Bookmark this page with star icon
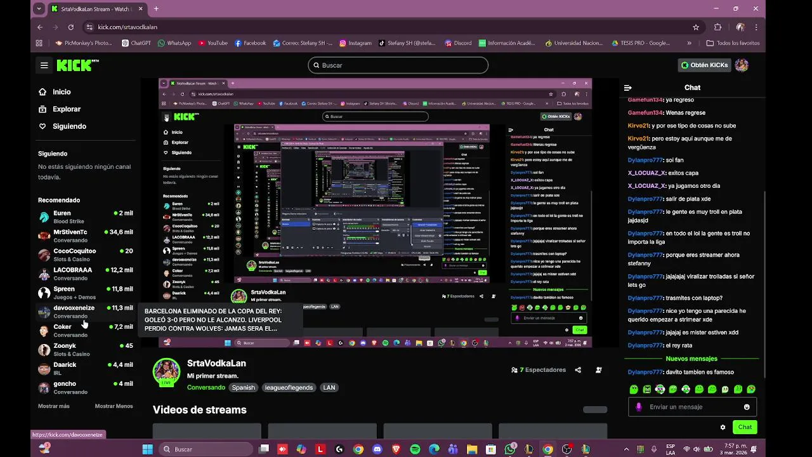This screenshot has height=457, width=812. (x=696, y=27)
